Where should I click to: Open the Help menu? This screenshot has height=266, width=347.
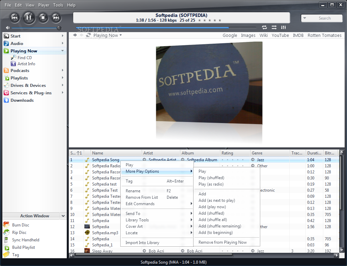click(71, 5)
